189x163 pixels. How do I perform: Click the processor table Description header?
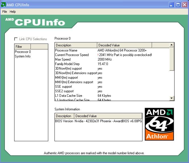pyautogui.click(x=76, y=45)
